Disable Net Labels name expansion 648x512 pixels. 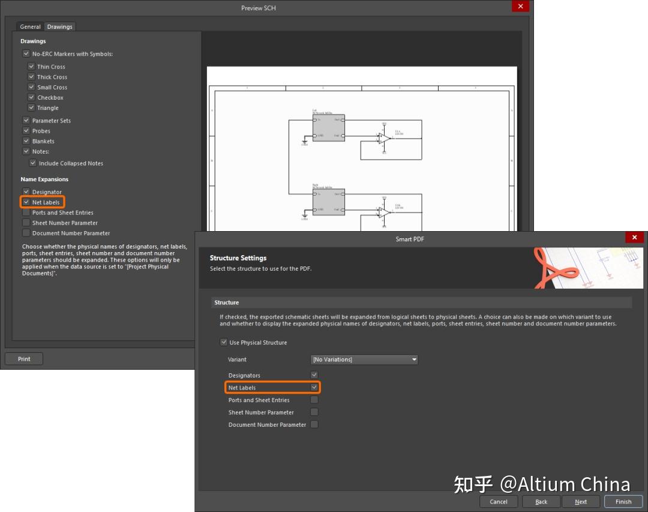coord(26,202)
